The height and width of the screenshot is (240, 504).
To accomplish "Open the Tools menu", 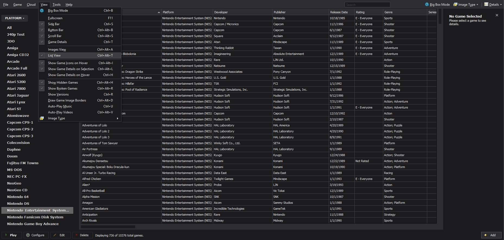I will pyautogui.click(x=56, y=5).
